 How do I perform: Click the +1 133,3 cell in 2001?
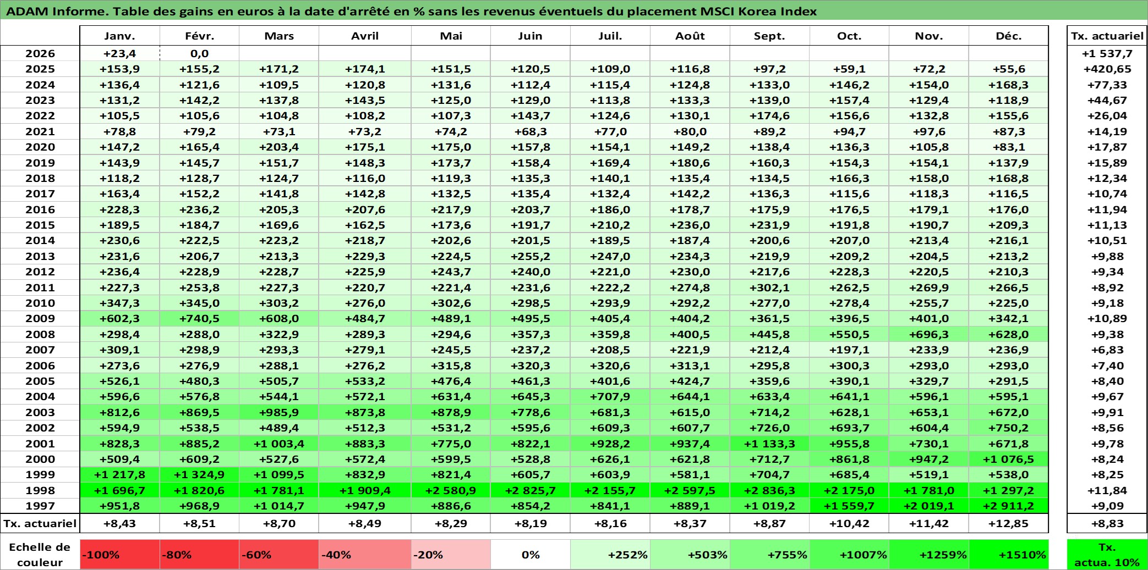tap(769, 444)
